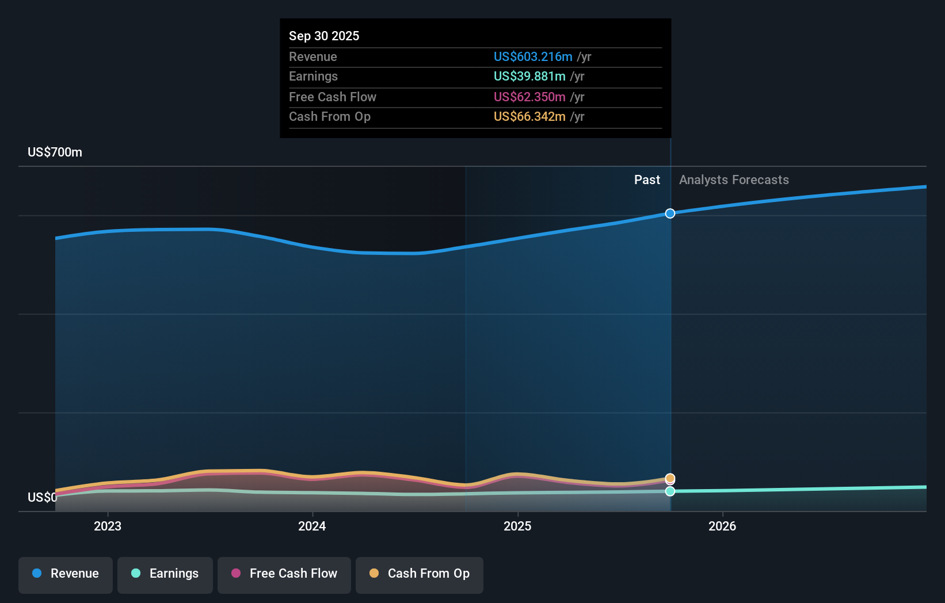The height and width of the screenshot is (603, 945).
Task: Toggle the Revenue series visibility
Action: [65, 574]
